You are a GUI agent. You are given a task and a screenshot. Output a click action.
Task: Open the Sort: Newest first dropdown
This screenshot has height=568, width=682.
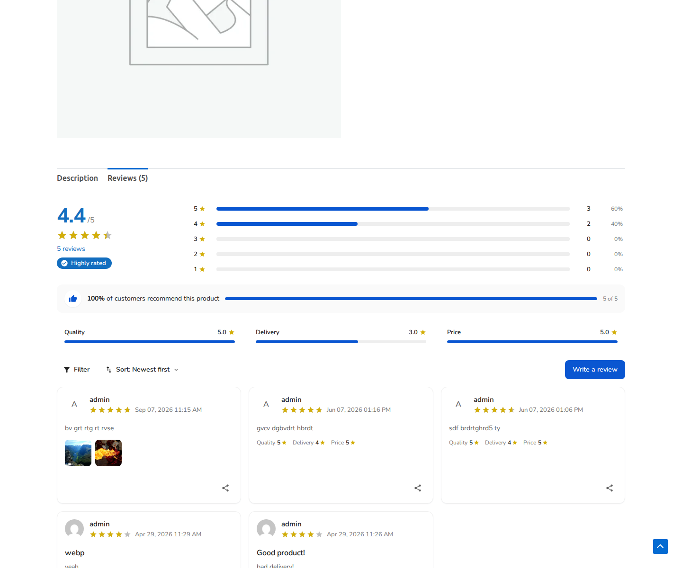click(143, 370)
